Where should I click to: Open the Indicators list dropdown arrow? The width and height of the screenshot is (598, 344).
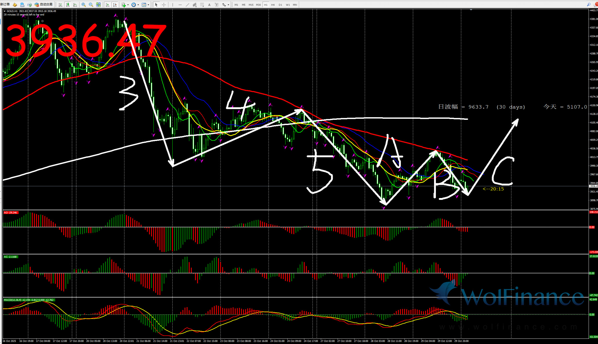coord(128,5)
